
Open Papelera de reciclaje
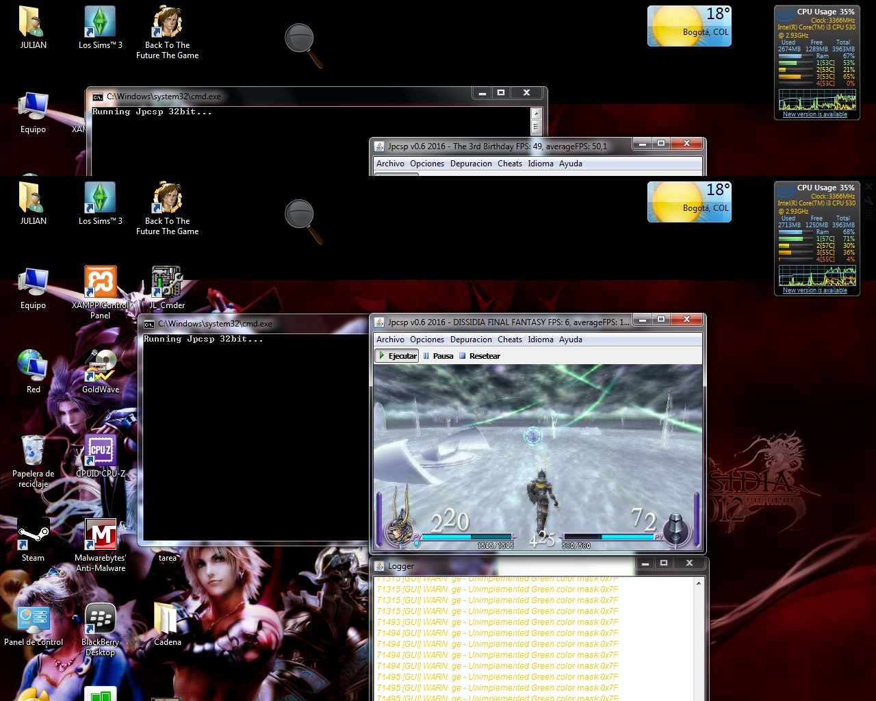pyautogui.click(x=33, y=461)
